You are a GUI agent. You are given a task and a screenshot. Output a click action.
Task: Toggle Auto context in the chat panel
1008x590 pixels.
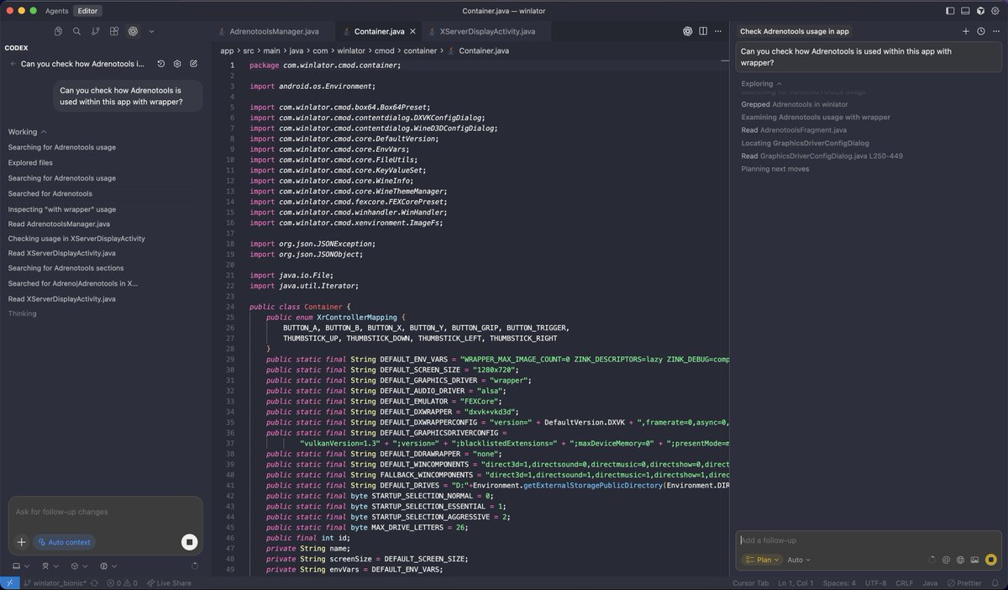click(x=65, y=542)
